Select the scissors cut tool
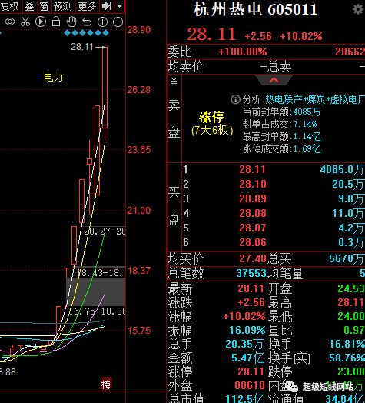Viewport: 365px width, 403px height. click(25, 22)
